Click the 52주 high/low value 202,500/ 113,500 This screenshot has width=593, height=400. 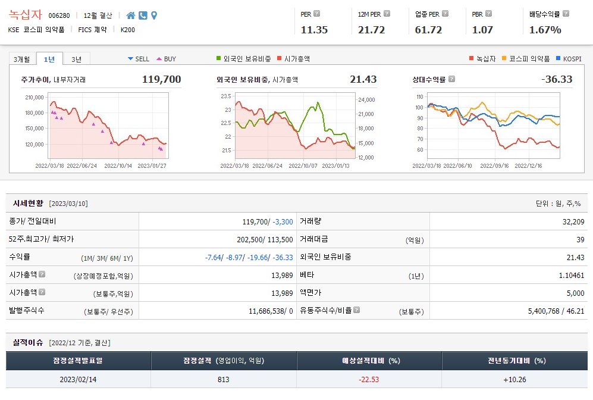point(265,239)
